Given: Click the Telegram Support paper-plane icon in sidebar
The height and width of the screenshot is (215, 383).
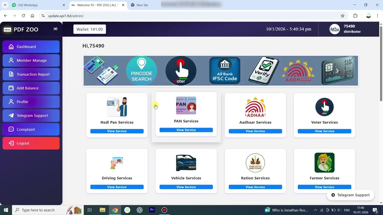Looking at the screenshot, I should point(11,116).
